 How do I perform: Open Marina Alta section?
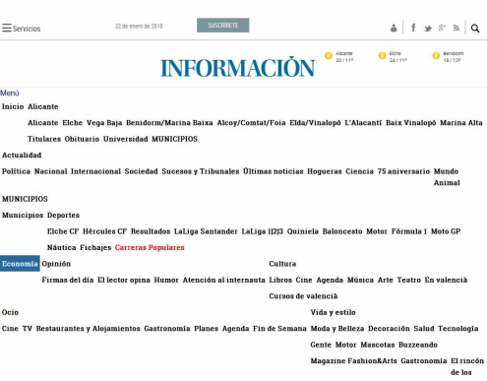coord(461,123)
